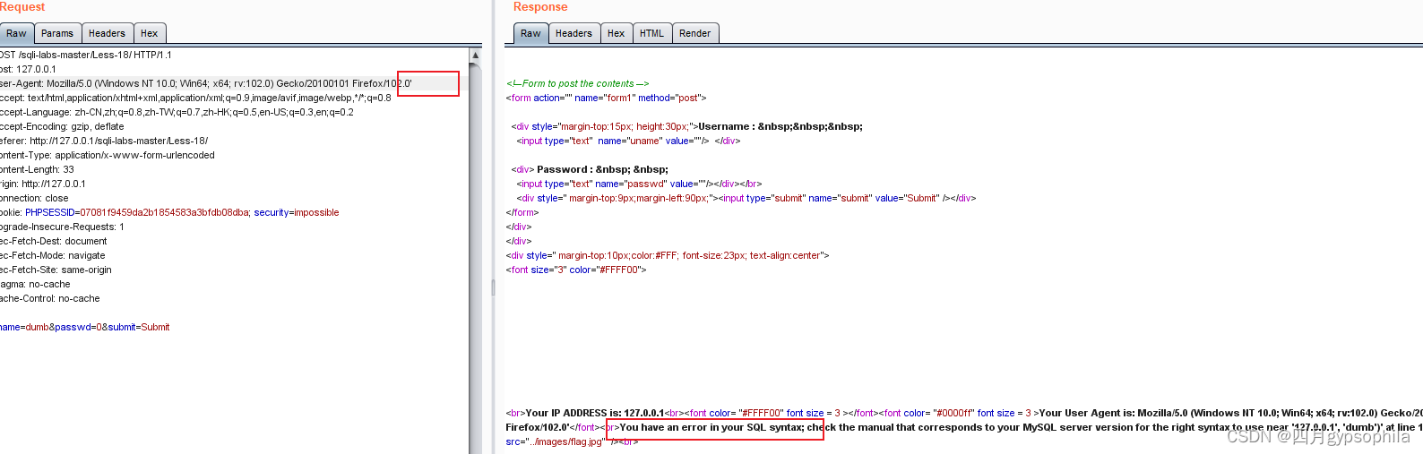This screenshot has width=1423, height=454.
Task: Click the POST /sqli-labs-master/Less-18/ request line
Action: 85,55
